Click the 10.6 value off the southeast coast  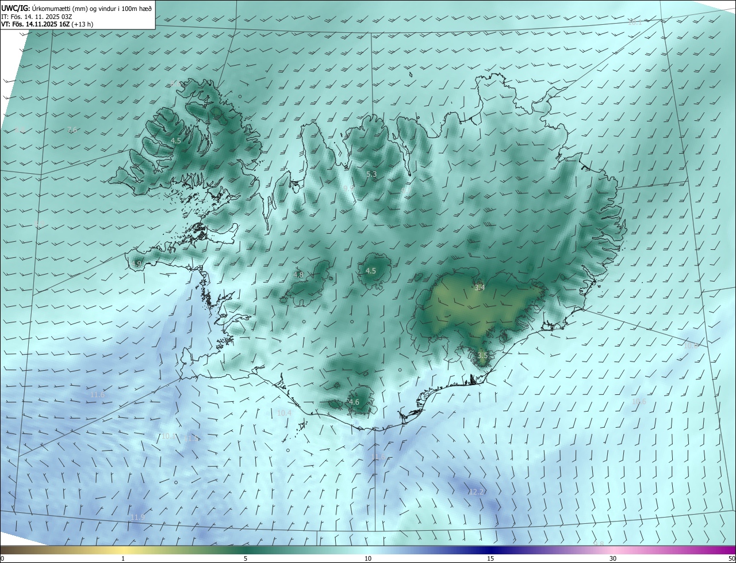[x=639, y=401]
